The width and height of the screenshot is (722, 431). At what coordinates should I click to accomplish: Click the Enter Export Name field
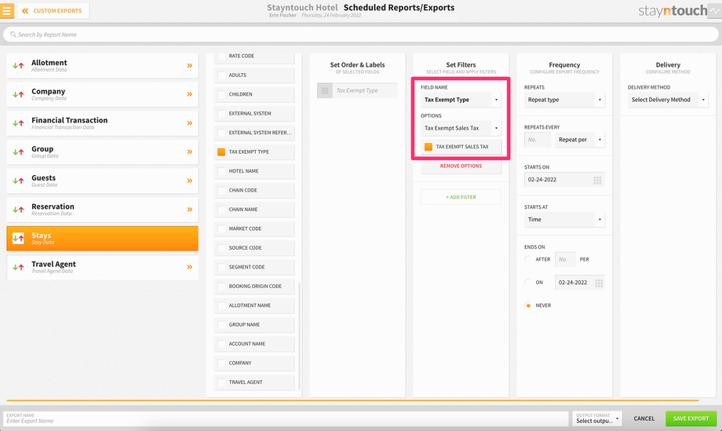tap(286, 418)
